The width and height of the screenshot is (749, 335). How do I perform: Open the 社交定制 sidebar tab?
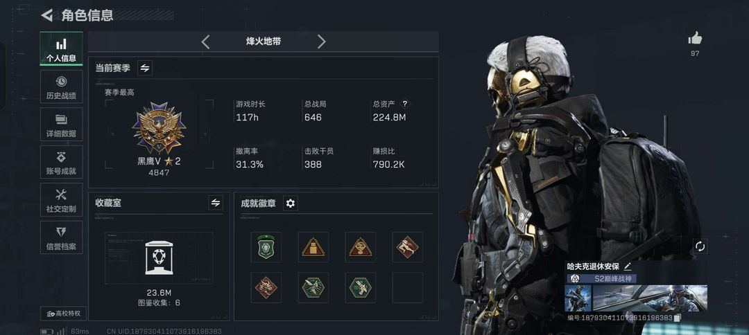pyautogui.click(x=61, y=199)
